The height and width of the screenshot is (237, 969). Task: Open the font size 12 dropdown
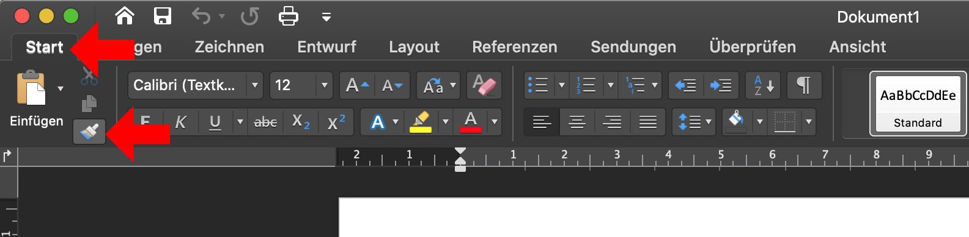(x=325, y=85)
